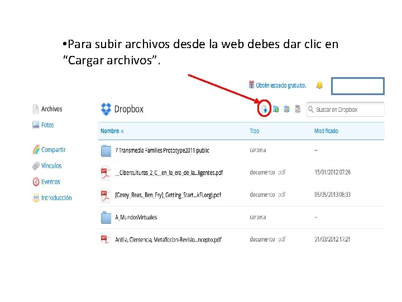402x302 pixels.
Task: Click the Buscar en Dropbox search field
Action: pos(346,110)
